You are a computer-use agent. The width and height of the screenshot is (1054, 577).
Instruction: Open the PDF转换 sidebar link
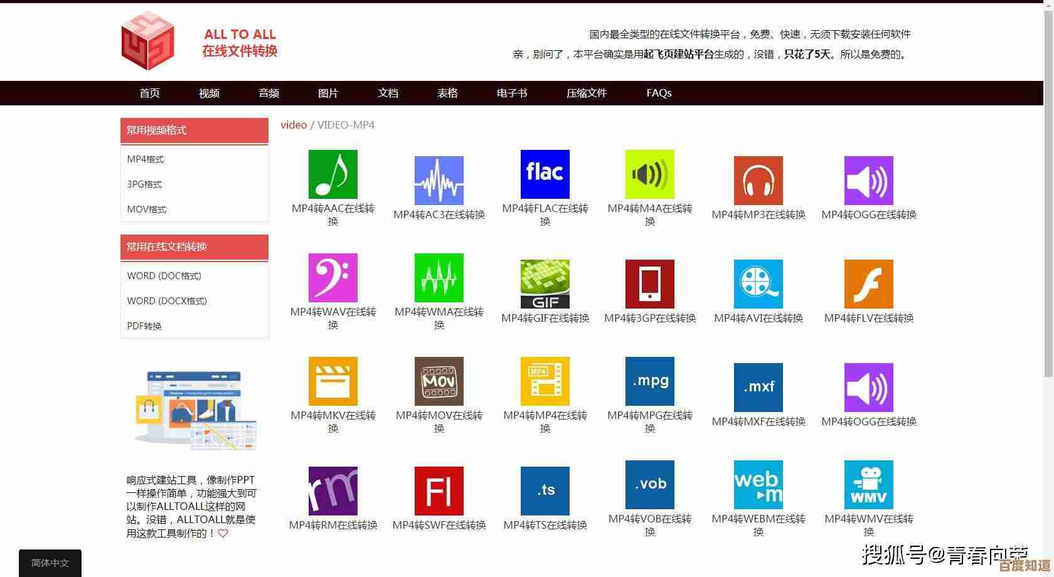point(144,326)
